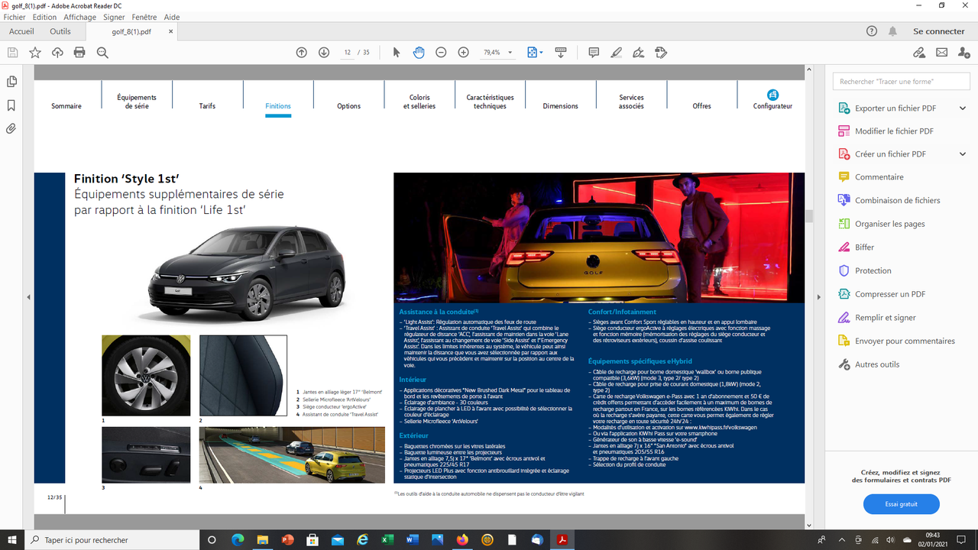
Task: Click the Options link in PDF navigation
Action: click(348, 106)
